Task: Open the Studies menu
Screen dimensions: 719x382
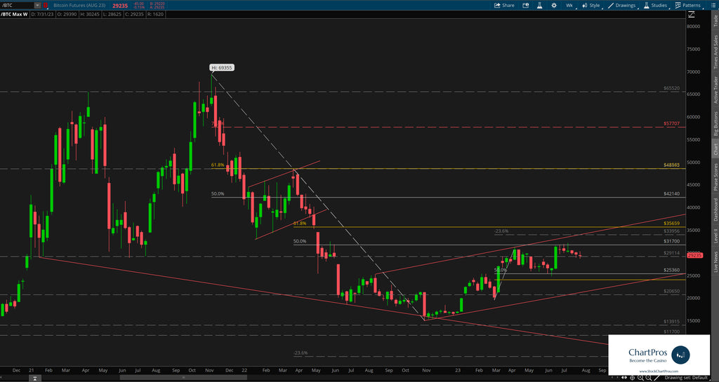Action: click(654, 5)
